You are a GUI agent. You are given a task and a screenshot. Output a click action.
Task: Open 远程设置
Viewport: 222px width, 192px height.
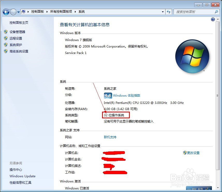[x=16, y=39]
